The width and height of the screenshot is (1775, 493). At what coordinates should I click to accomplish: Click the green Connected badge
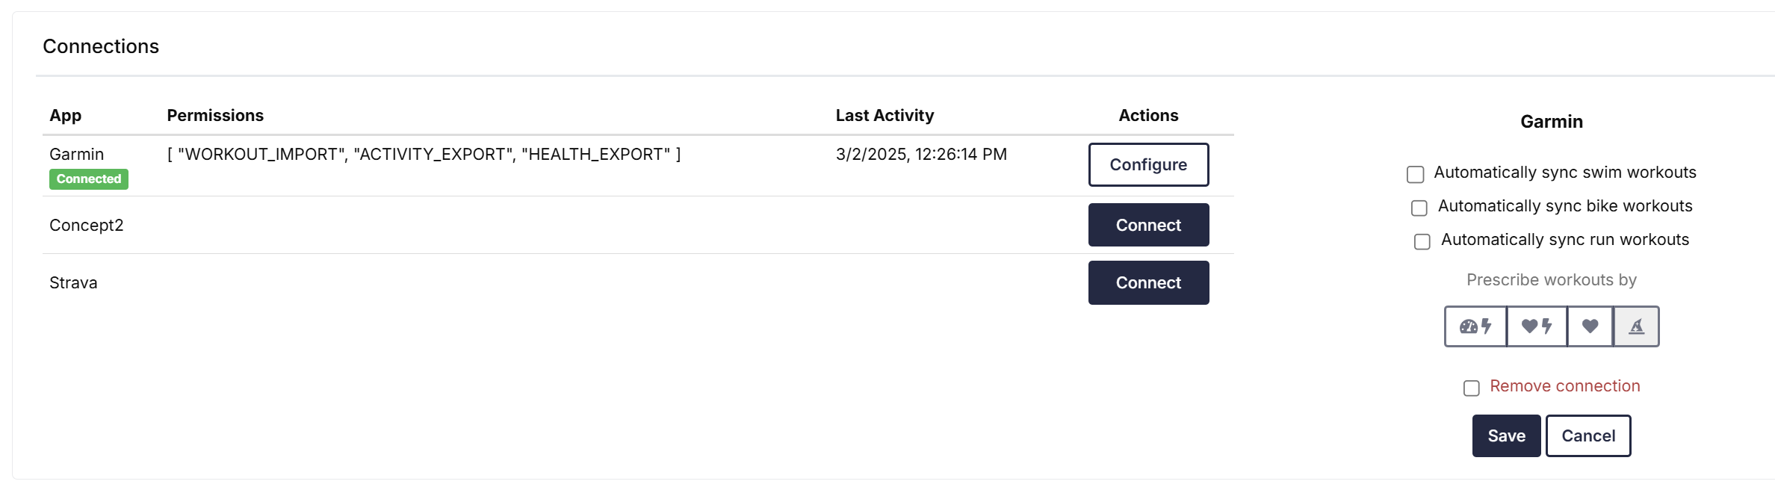pos(89,179)
